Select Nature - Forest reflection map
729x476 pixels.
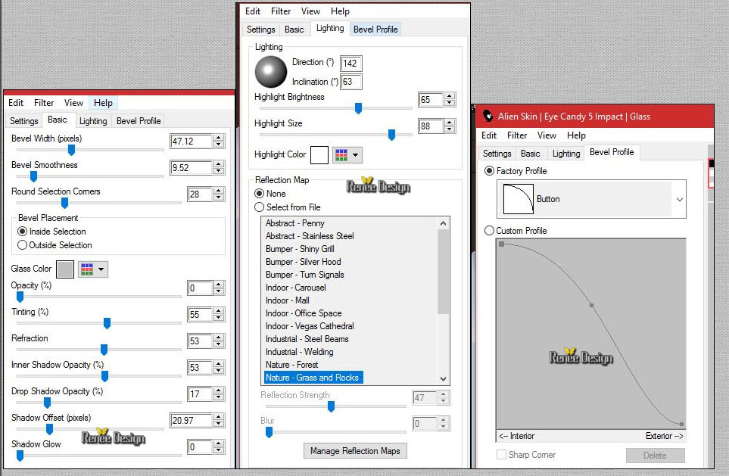292,365
